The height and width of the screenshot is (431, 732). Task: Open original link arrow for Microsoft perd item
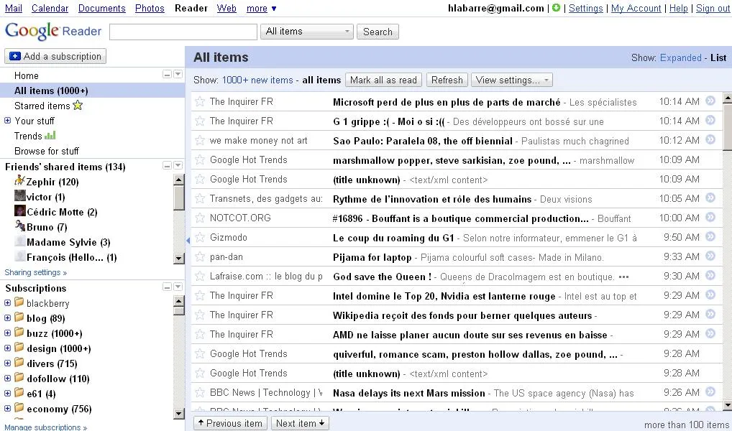click(x=710, y=101)
